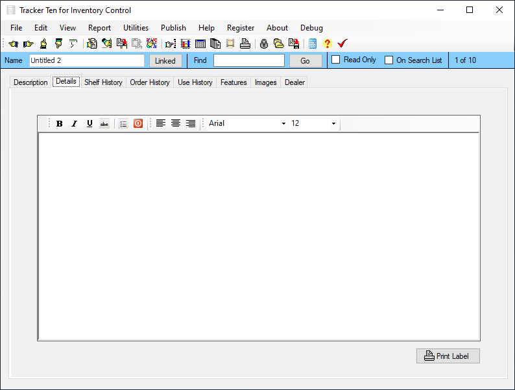Toggle the bullet list button
The width and height of the screenshot is (515, 390).
point(123,123)
